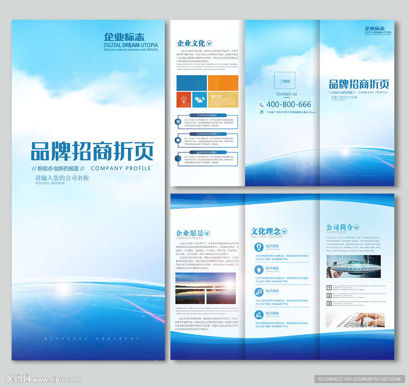409x387 pixels.
Task: Click 电子商务 beside the person-lightbulb icon
Action: [x=272, y=246]
